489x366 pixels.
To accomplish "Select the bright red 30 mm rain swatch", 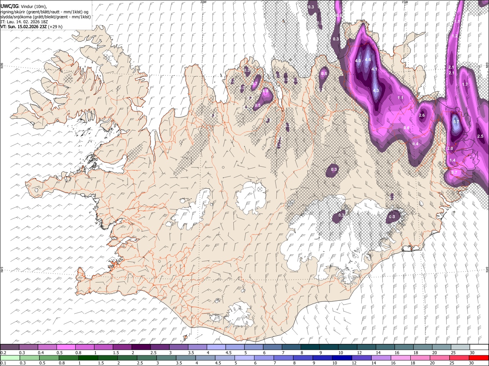I will (479, 358).
